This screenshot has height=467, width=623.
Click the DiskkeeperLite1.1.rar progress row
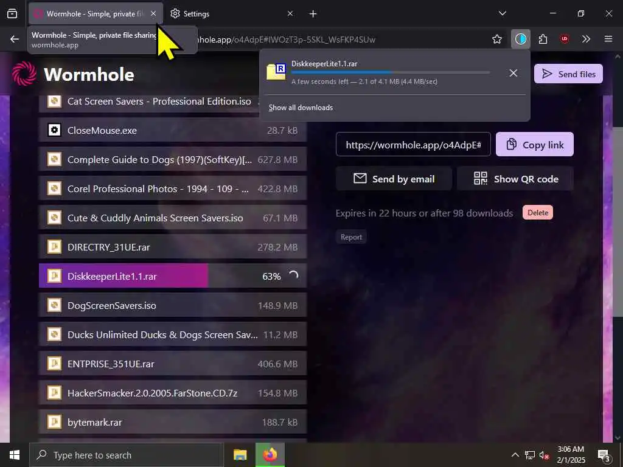(x=173, y=276)
